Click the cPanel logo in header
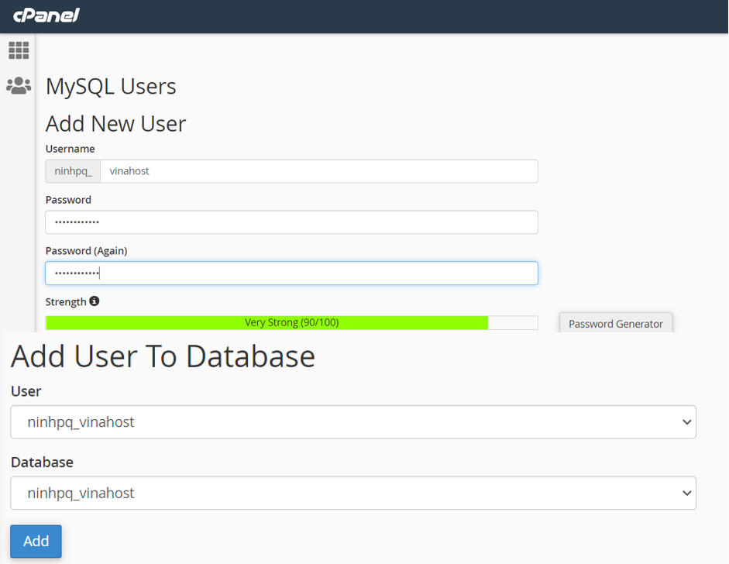The height and width of the screenshot is (564, 729). click(46, 15)
